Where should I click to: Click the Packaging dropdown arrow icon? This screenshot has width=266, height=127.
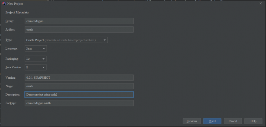tap(44, 59)
